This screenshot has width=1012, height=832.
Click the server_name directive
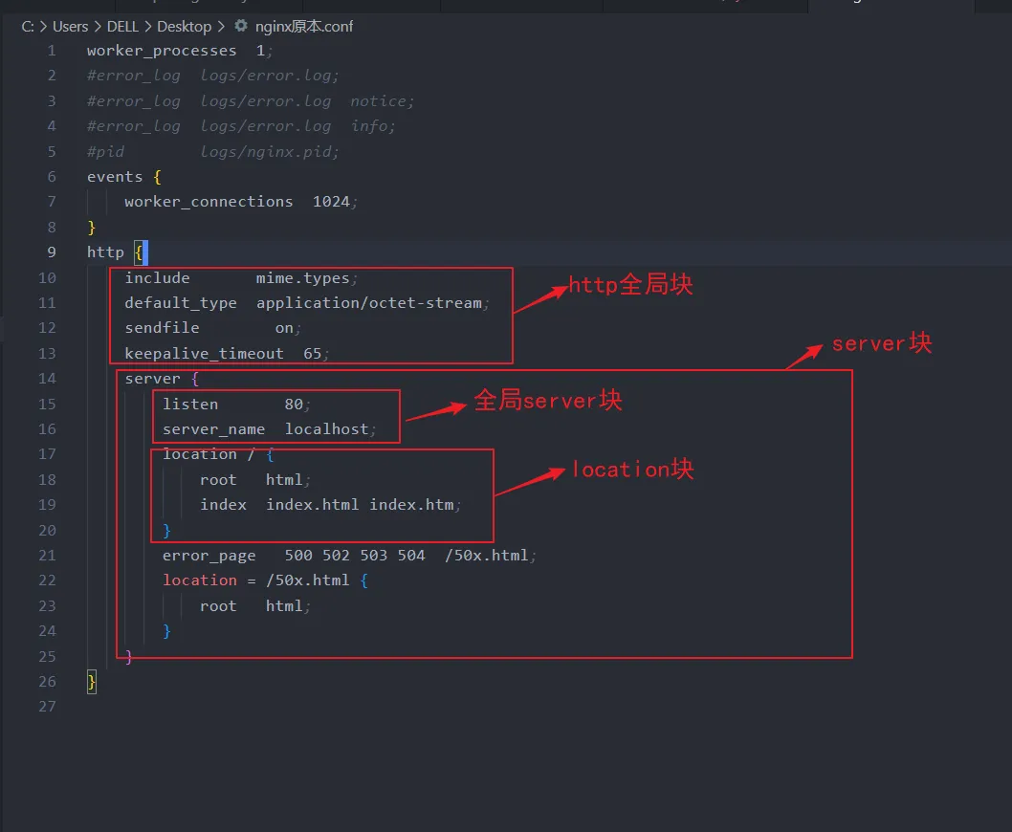213,429
